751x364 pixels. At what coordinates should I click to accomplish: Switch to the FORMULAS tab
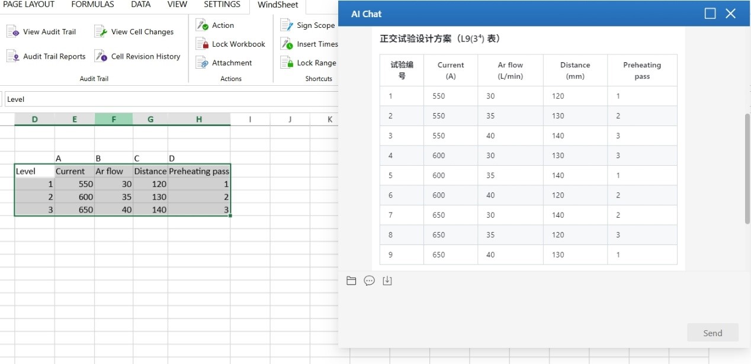coord(92,5)
